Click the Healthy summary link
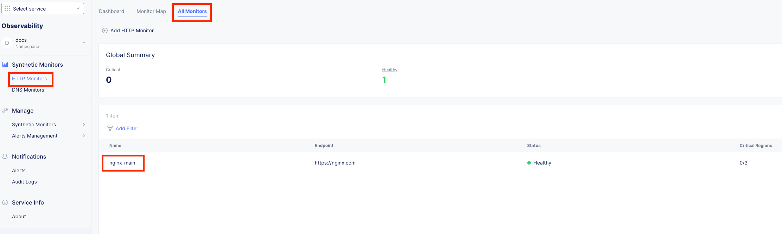Viewport: 782px width, 234px height. point(390,70)
